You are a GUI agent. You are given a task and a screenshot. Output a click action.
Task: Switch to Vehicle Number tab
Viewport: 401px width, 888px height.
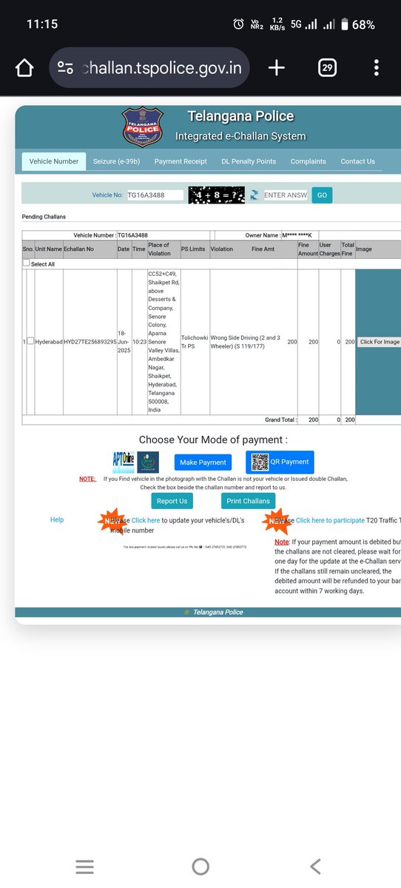(x=54, y=161)
